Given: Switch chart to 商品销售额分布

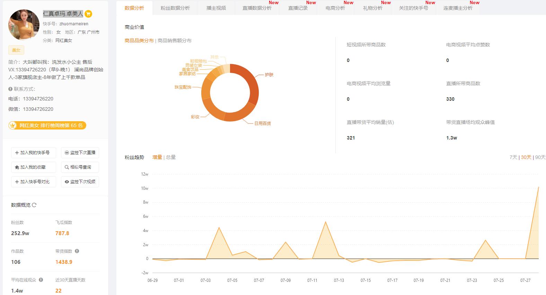Looking at the screenshot, I should click(175, 41).
